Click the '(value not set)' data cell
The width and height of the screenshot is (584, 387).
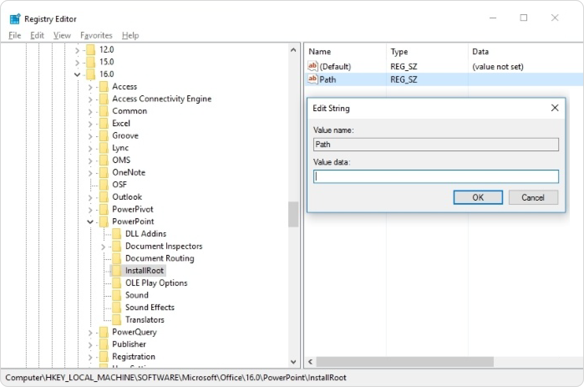tap(498, 66)
